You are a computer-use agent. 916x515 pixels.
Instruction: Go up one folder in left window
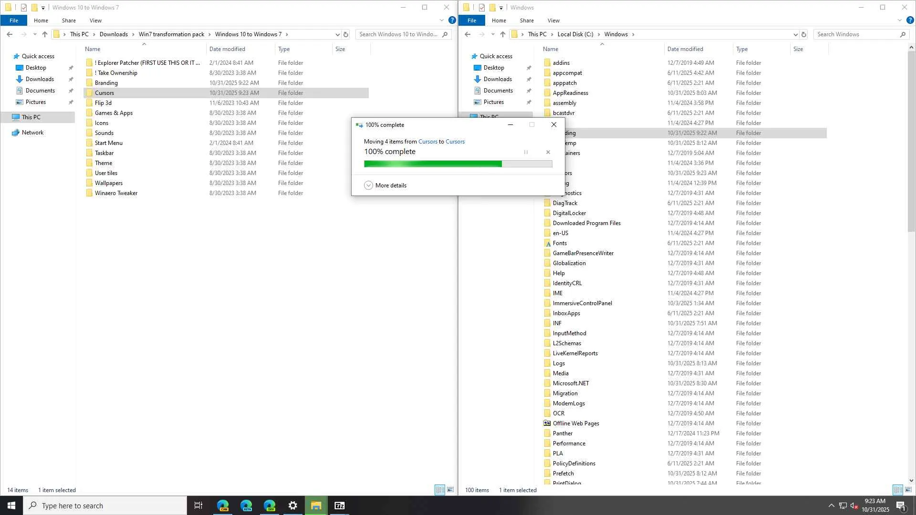[x=45, y=34]
